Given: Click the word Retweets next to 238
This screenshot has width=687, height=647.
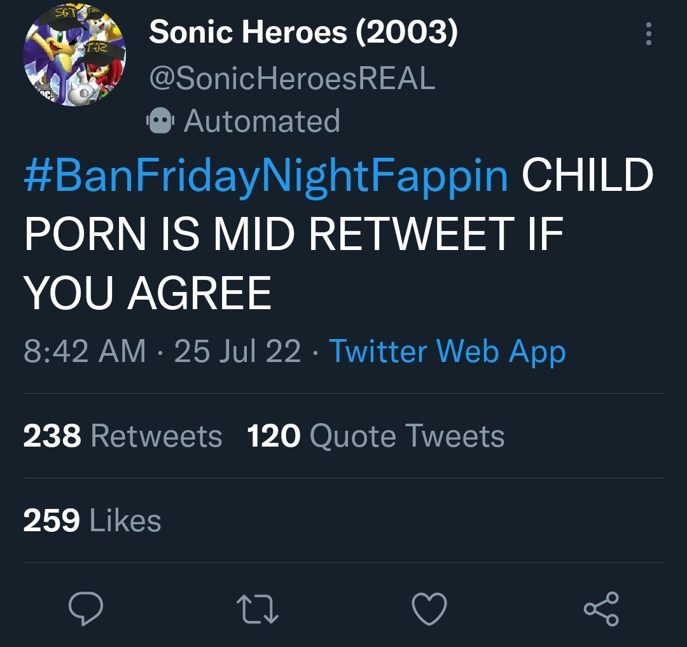Looking at the screenshot, I should (x=156, y=436).
